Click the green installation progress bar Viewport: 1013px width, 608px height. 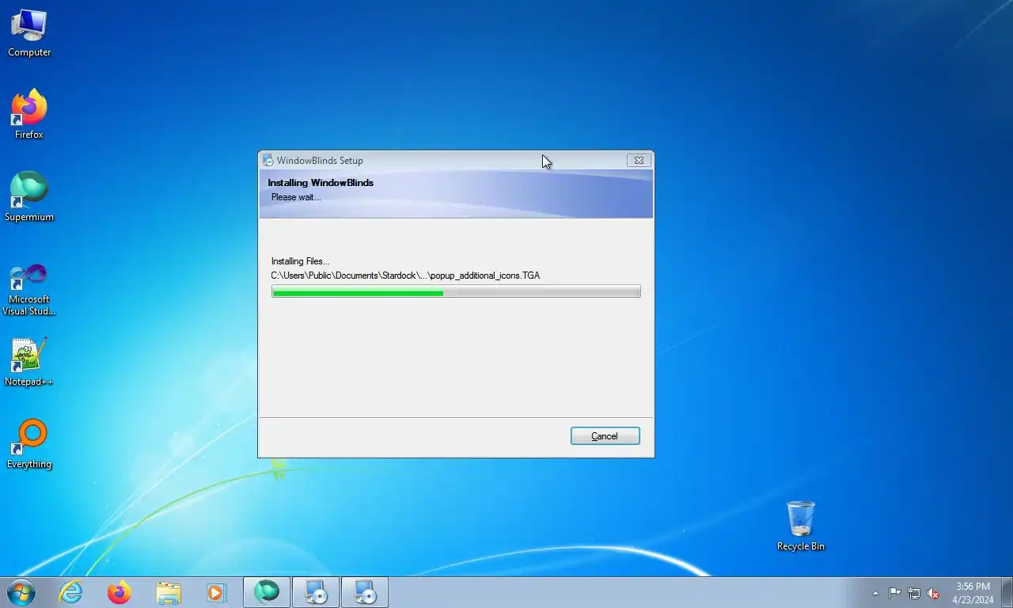[456, 292]
